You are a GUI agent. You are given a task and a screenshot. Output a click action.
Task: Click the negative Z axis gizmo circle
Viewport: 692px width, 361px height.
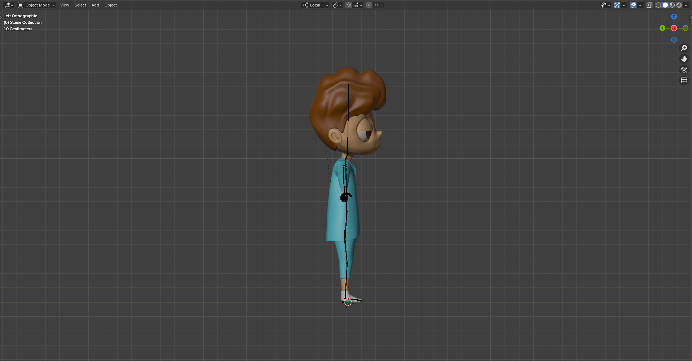pos(674,40)
